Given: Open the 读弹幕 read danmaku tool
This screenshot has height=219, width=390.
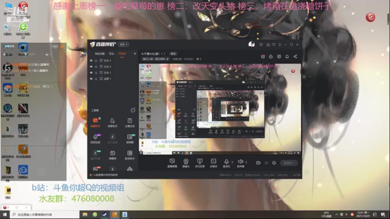Looking at the screenshot, I should click(x=130, y=139).
